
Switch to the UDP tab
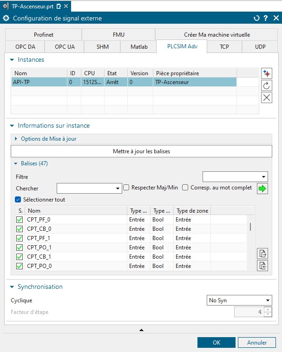pyautogui.click(x=260, y=47)
